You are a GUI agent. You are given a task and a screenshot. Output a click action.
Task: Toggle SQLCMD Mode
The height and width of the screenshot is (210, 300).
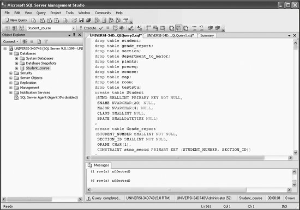coord(163,28)
